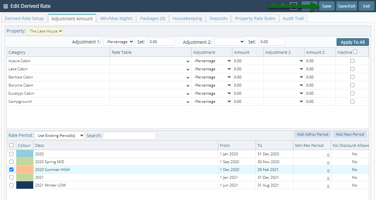This screenshot has height=200, width=376.
Task: Click the Exit button
Action: [366, 6]
